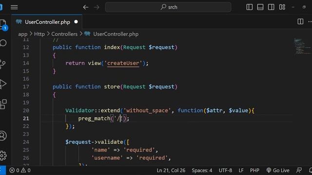Click preg_match on line 21

[94, 119]
